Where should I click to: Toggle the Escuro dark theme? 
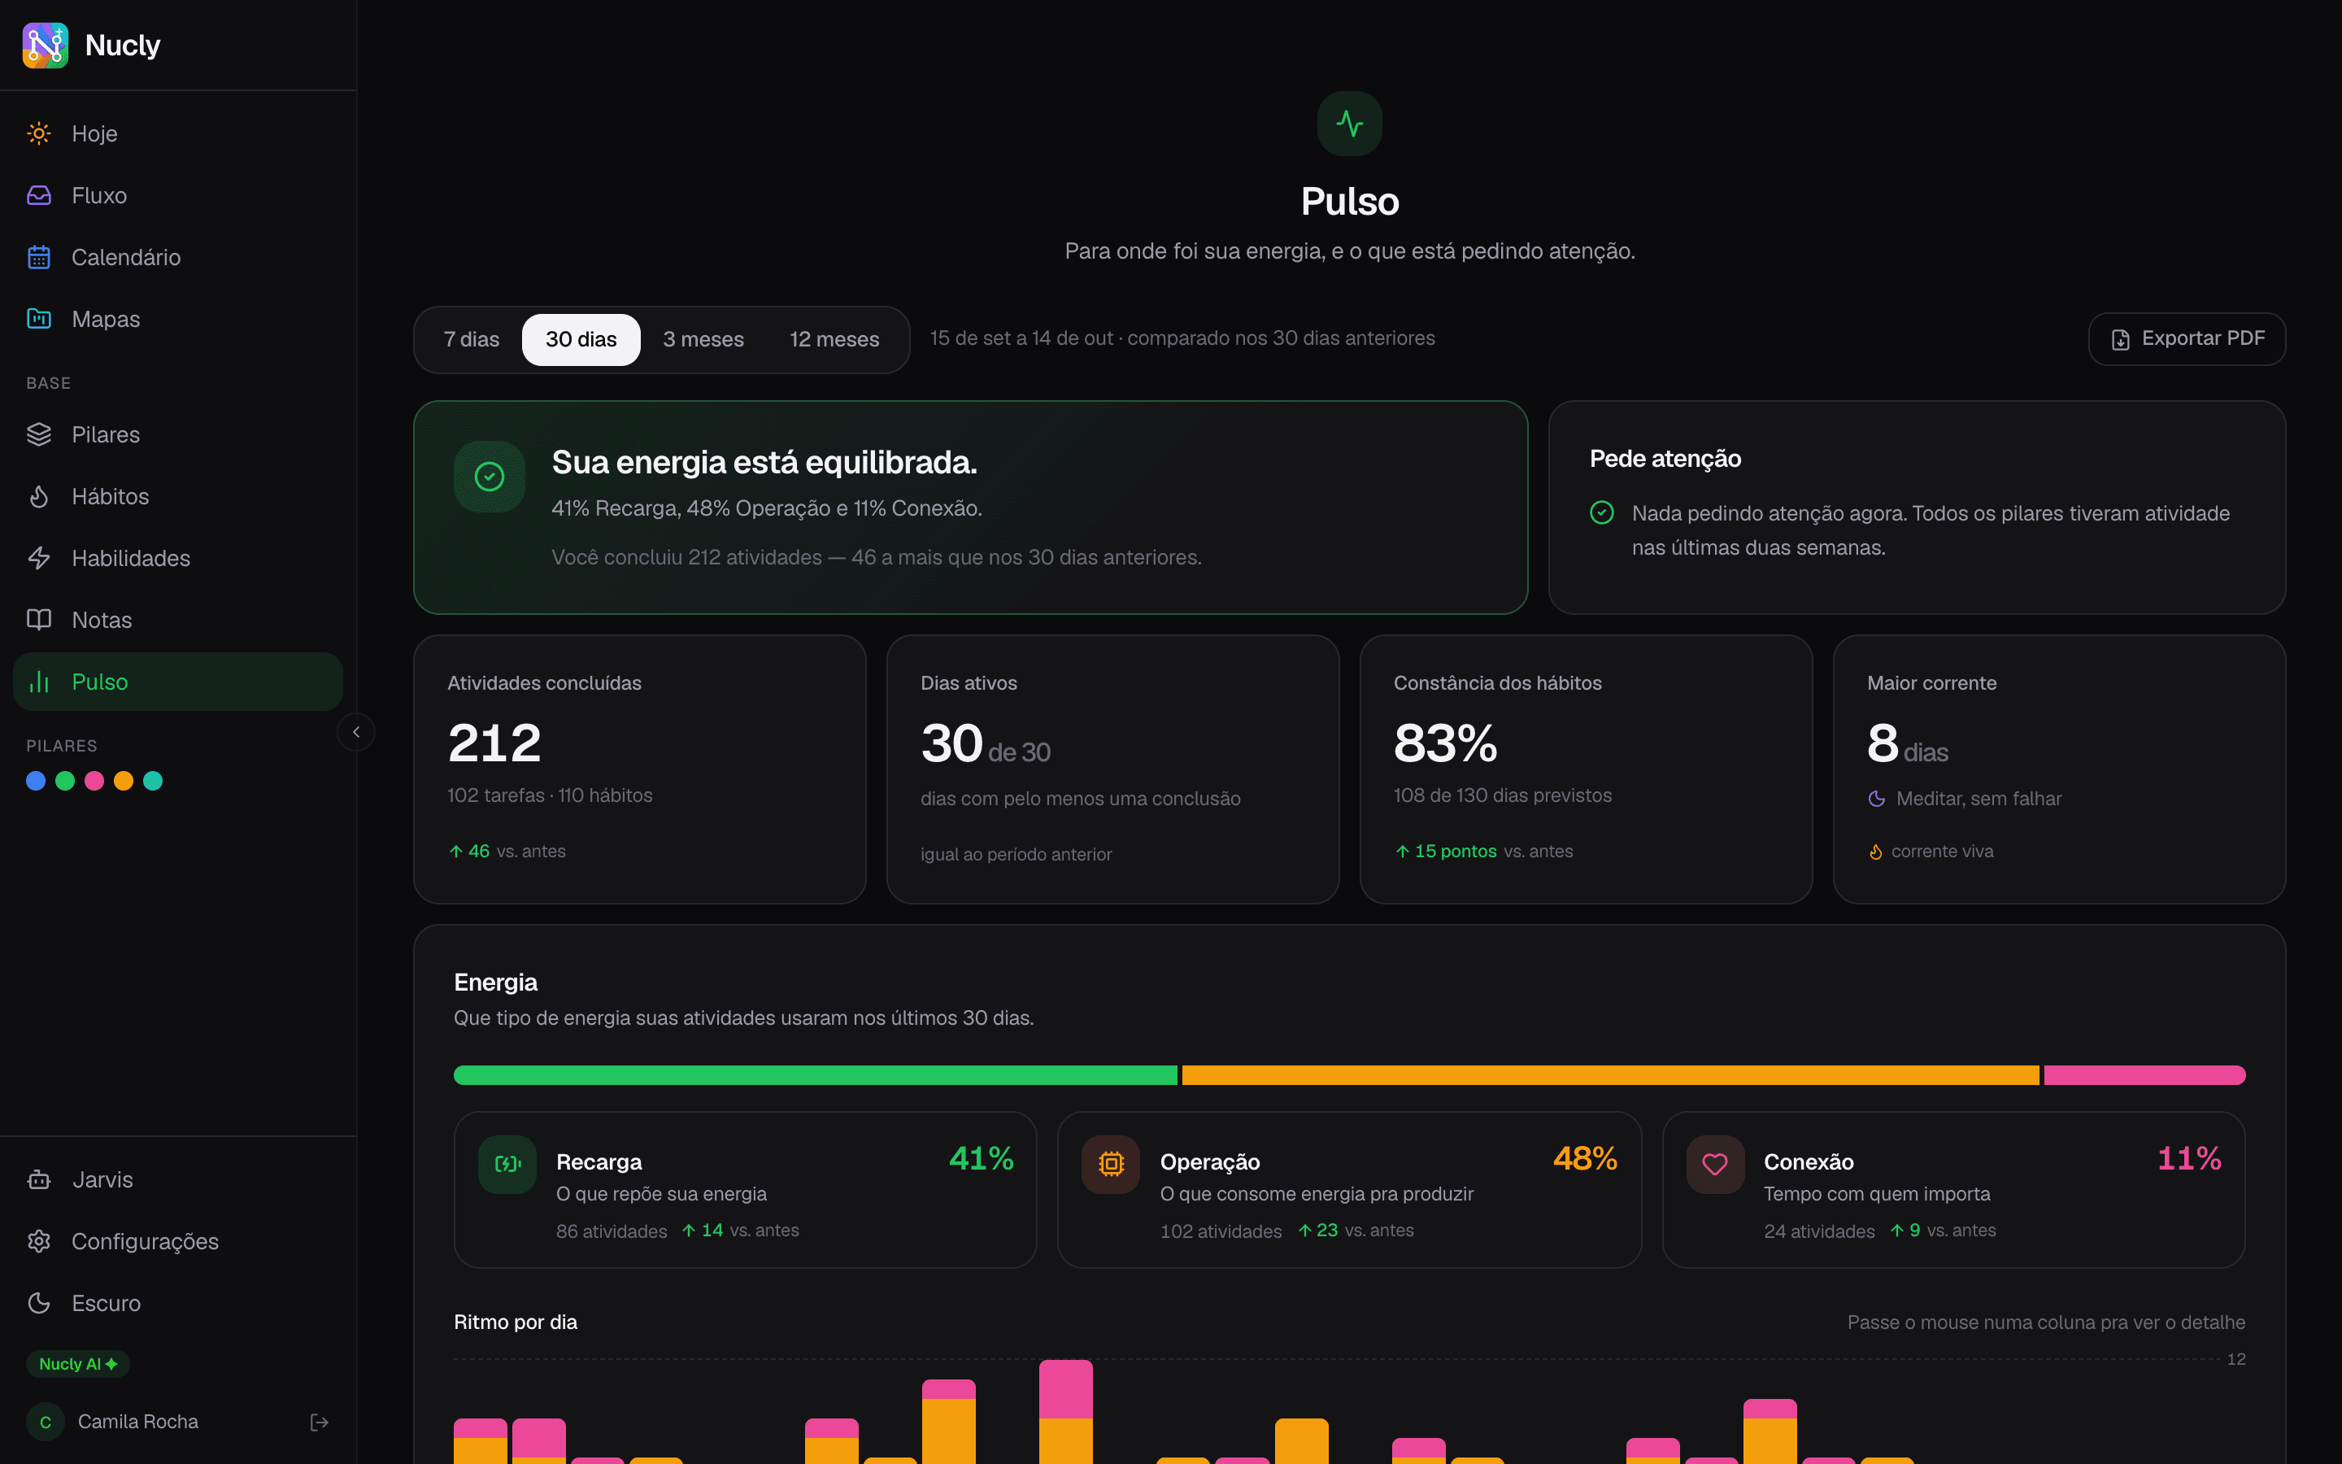[x=178, y=1303]
